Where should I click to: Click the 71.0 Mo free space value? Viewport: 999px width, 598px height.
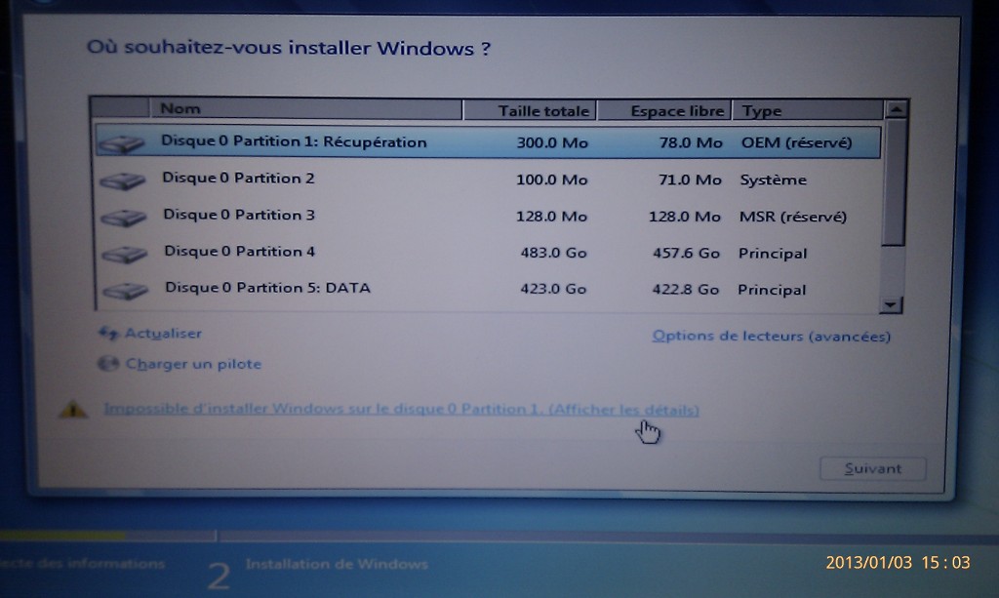click(x=690, y=180)
